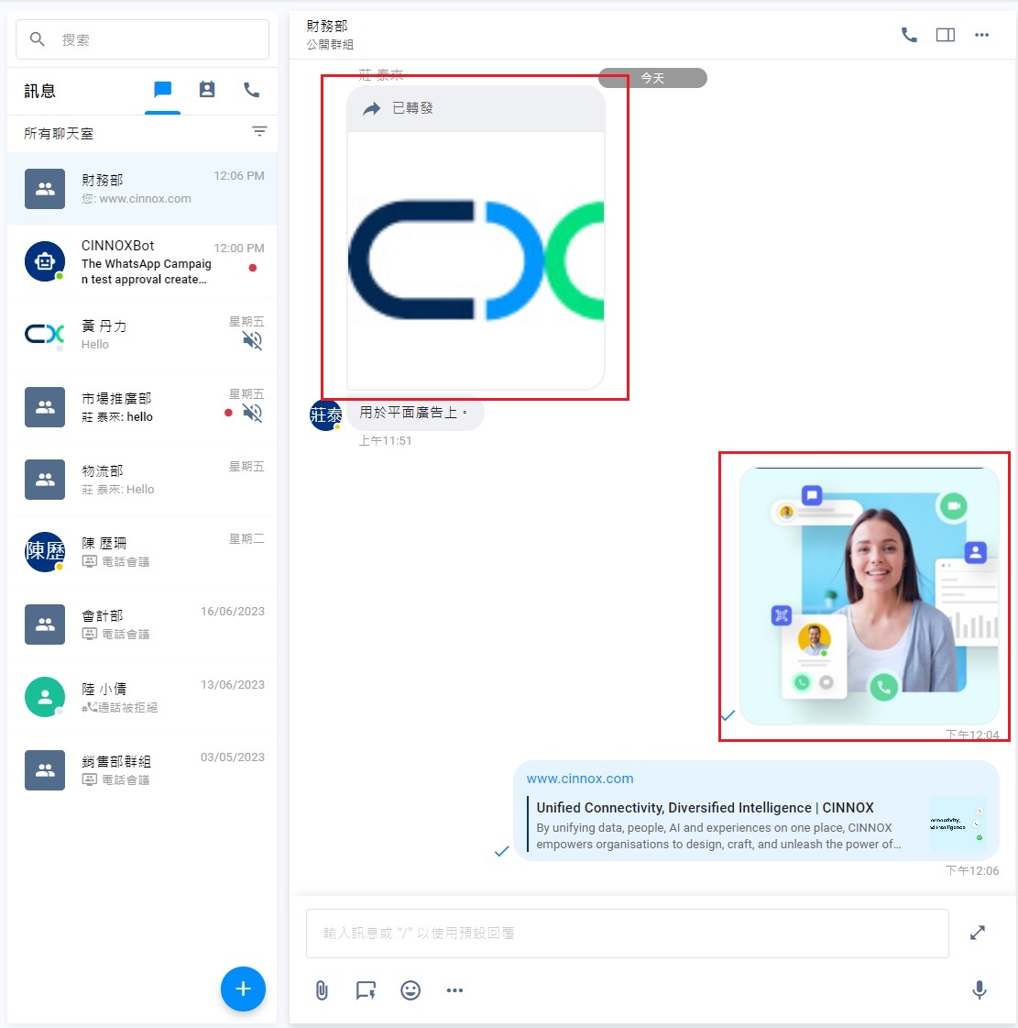
Task: Click the 今天 date badge
Action: (x=652, y=78)
